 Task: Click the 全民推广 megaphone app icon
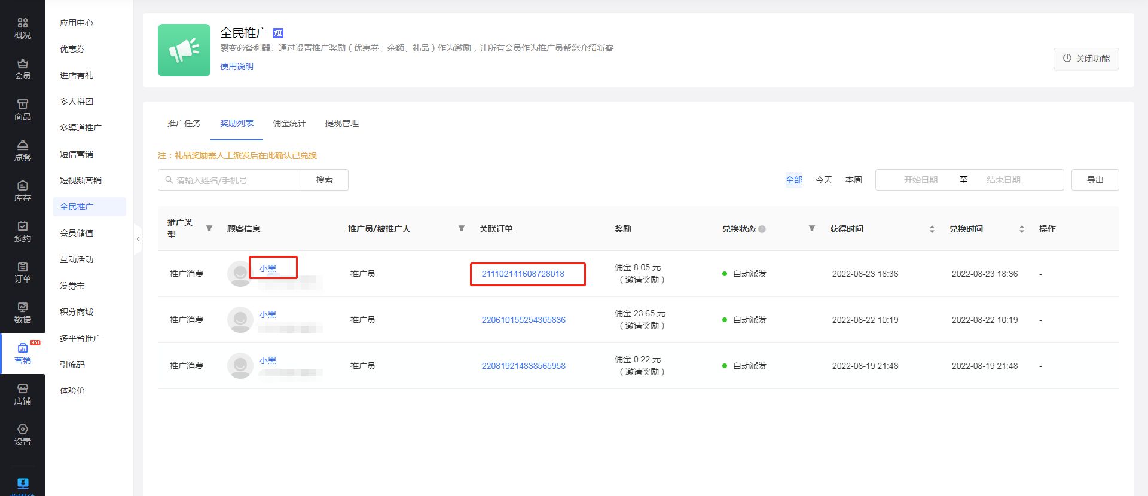[x=184, y=50]
